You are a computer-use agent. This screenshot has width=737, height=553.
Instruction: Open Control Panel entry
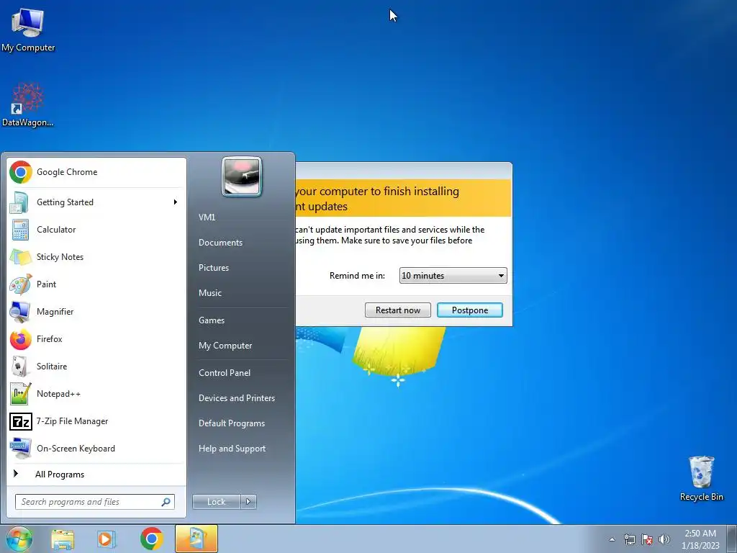pos(225,373)
